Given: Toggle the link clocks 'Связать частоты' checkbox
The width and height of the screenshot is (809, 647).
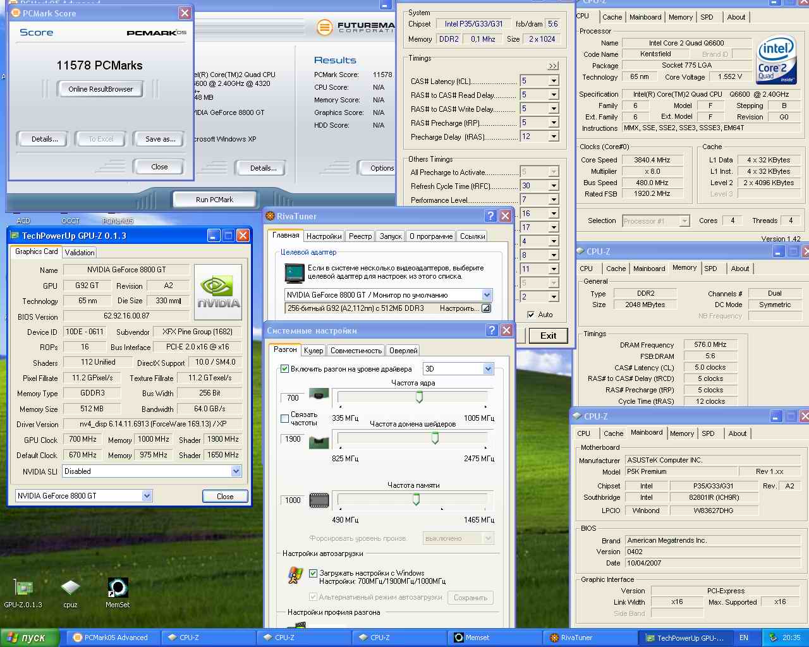Looking at the screenshot, I should tap(284, 418).
